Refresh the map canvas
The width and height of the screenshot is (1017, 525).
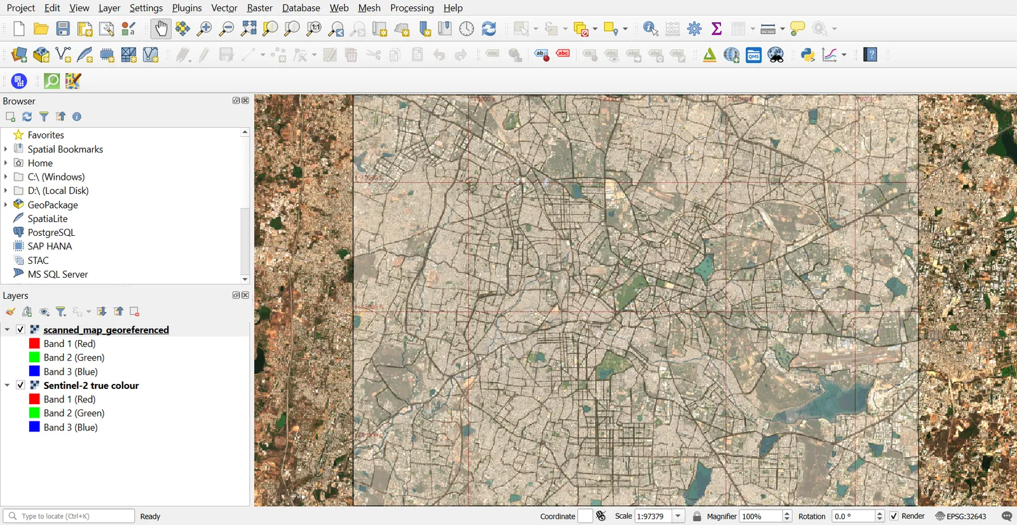(489, 29)
